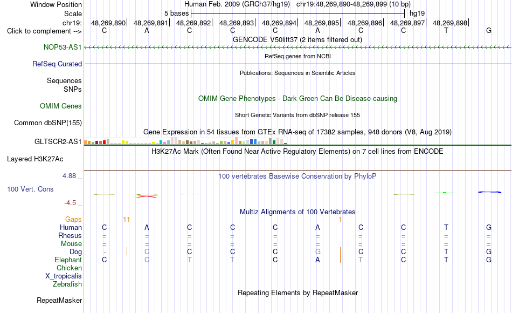Click the Rhesus species label
Screen dimensions: 512x313
(70, 235)
